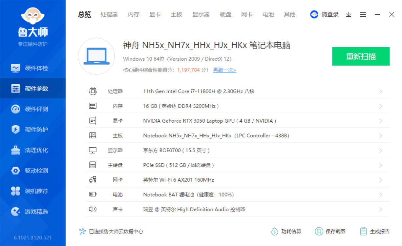Click the 再跑一次 link
Screen dimensions: 402x246
(x=224, y=70)
